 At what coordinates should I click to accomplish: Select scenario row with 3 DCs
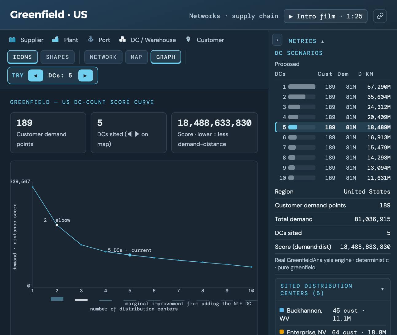pos(333,107)
